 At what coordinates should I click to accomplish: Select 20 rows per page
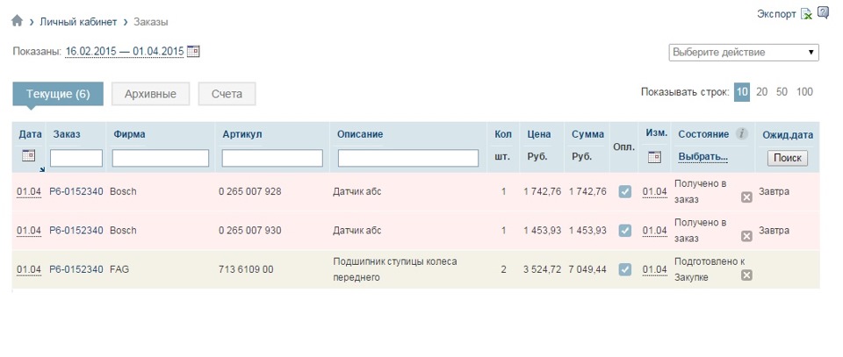tap(762, 91)
